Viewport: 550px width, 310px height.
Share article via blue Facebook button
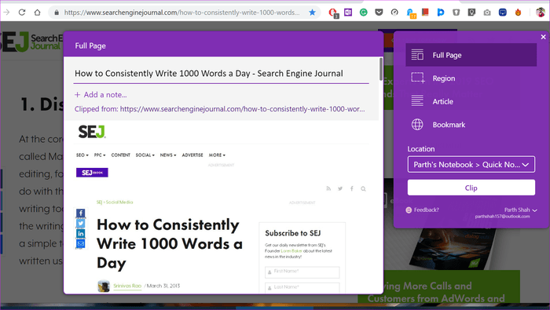[x=80, y=213]
